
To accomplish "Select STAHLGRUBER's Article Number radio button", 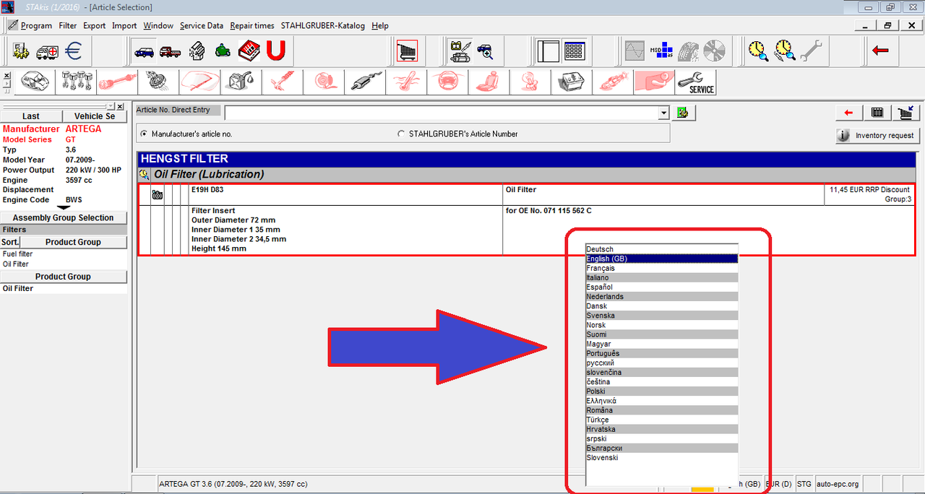I will [402, 134].
